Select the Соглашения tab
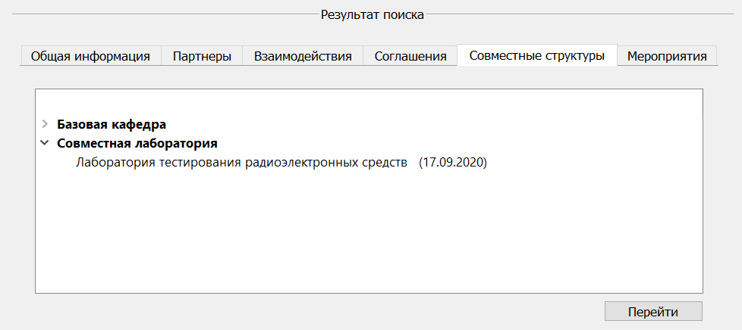The width and height of the screenshot is (742, 330). (410, 56)
